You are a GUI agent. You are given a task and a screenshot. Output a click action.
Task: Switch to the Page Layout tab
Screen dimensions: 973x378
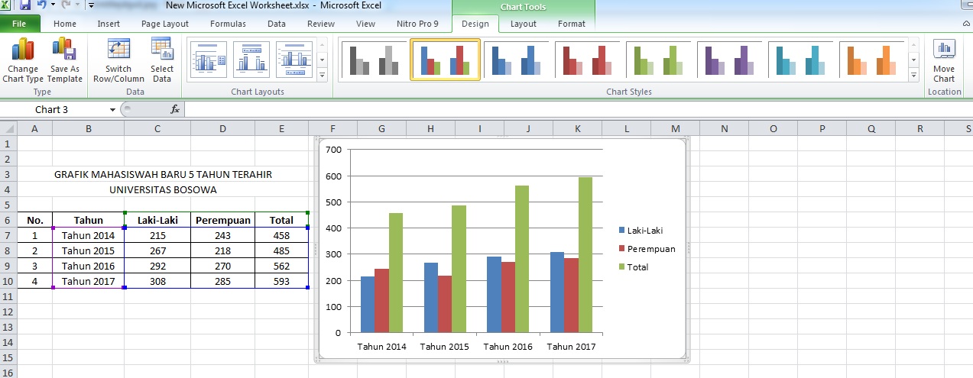click(165, 24)
